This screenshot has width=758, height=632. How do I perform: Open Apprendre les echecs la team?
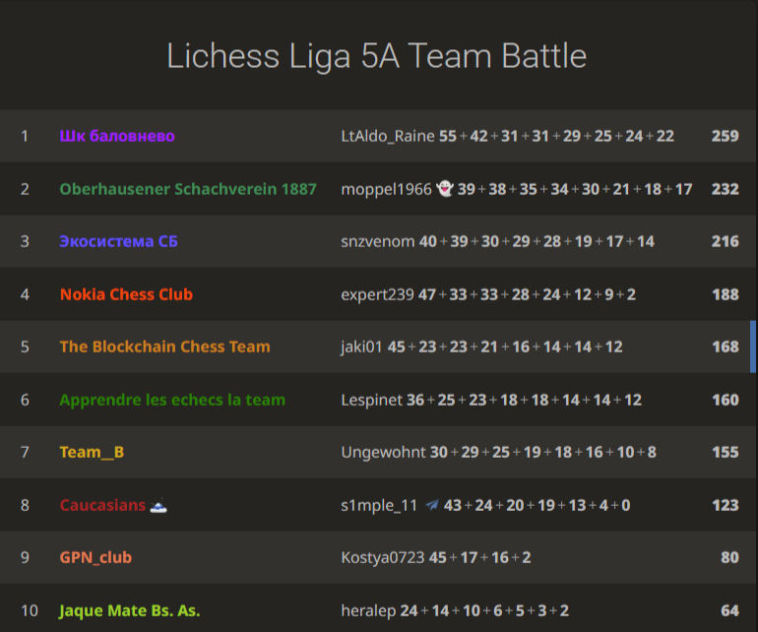[172, 400]
